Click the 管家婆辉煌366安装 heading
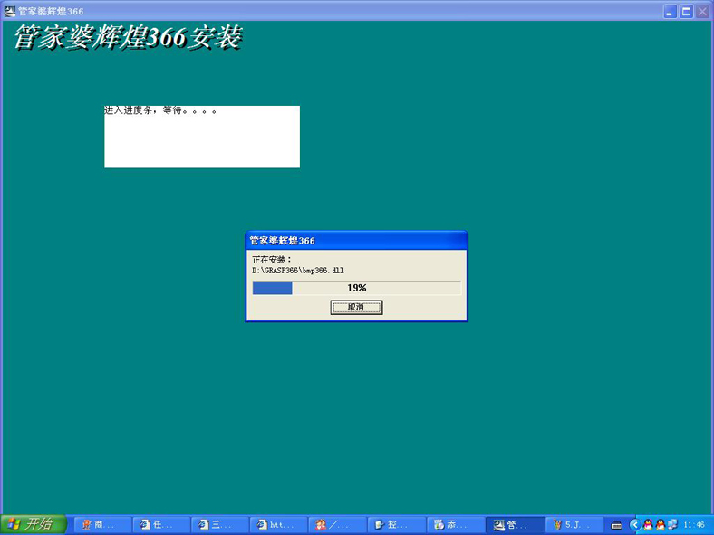This screenshot has height=535, width=714. [x=128, y=37]
